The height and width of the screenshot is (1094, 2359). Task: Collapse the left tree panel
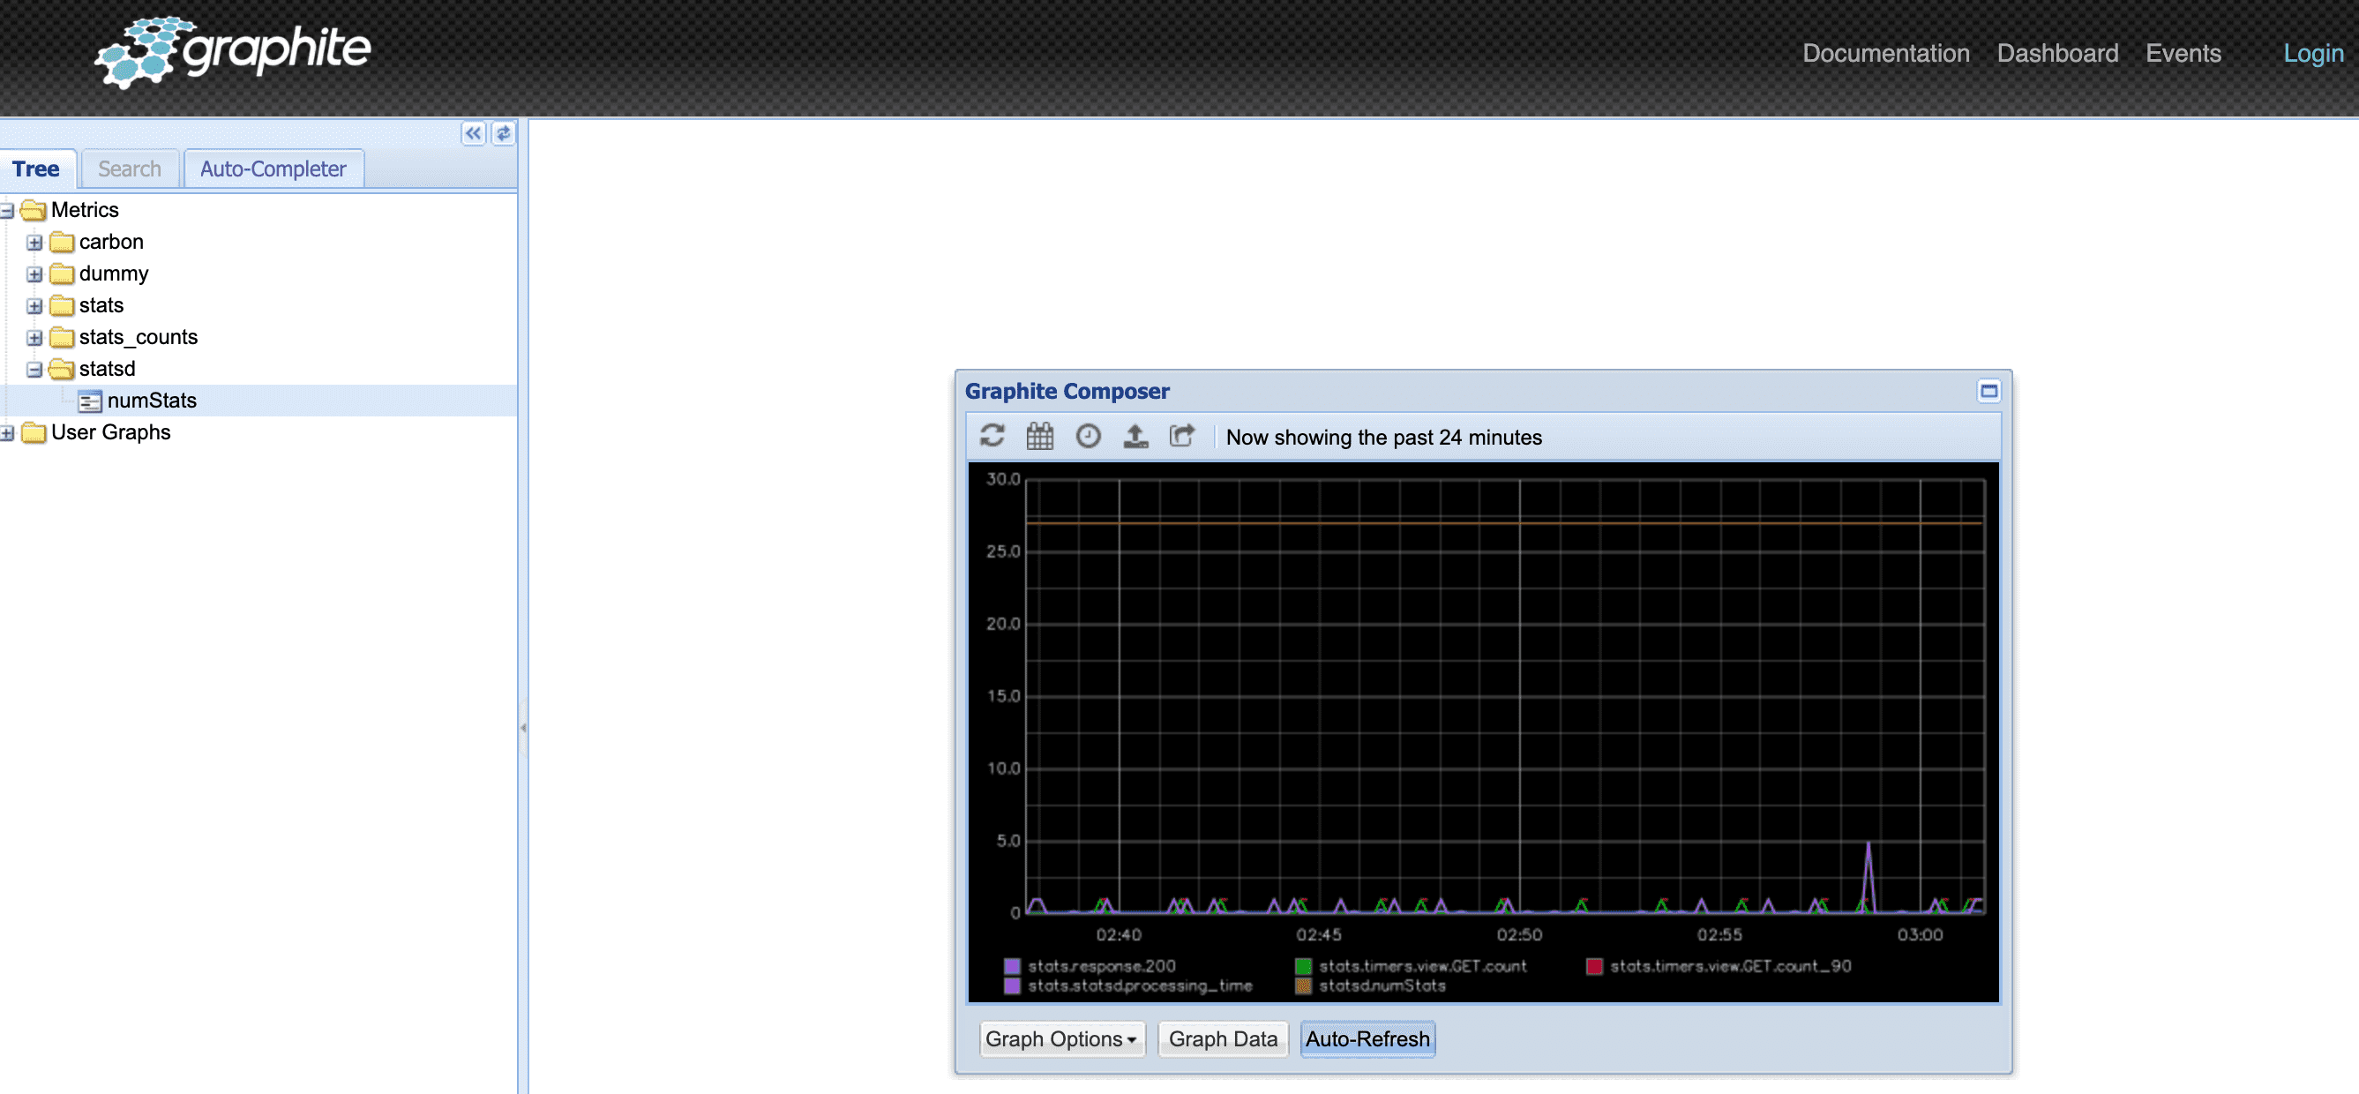473,133
